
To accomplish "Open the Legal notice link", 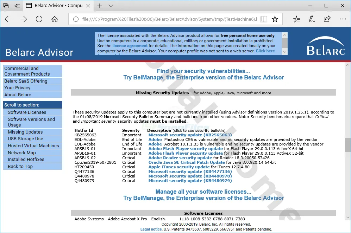I will [151, 229].
